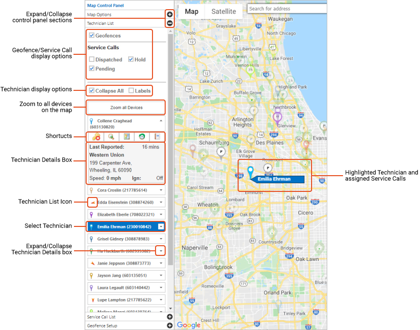Select technician Emilia Ehrman (230010842)

click(x=126, y=226)
